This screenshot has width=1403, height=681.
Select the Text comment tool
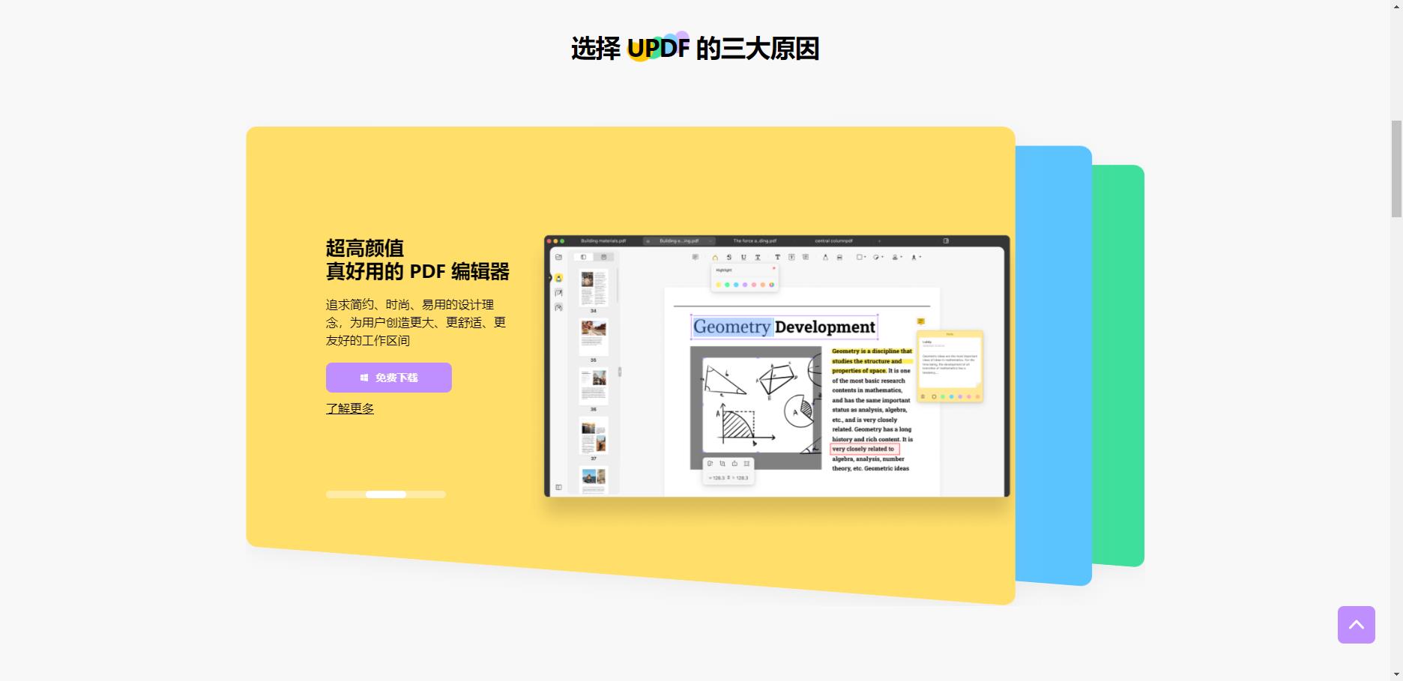776,257
